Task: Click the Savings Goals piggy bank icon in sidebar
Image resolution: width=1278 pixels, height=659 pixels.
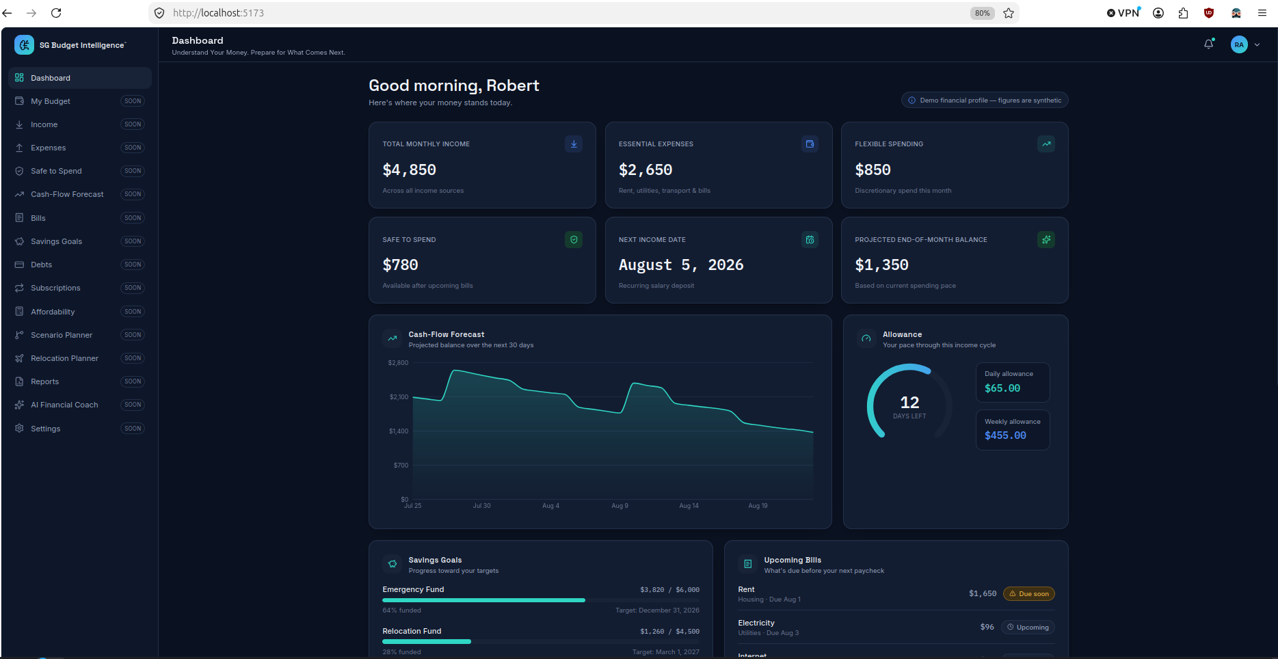Action: [19, 241]
